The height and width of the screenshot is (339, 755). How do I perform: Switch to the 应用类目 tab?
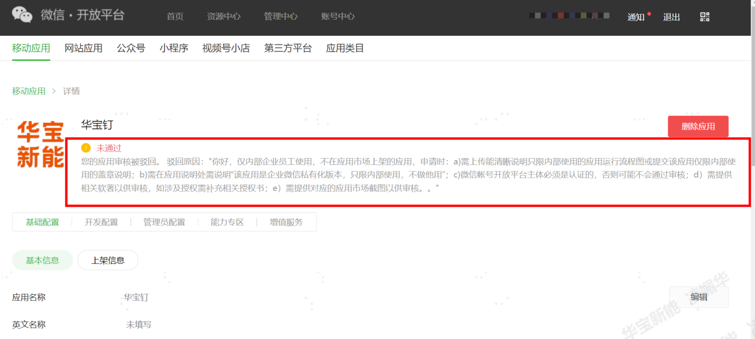coord(345,48)
